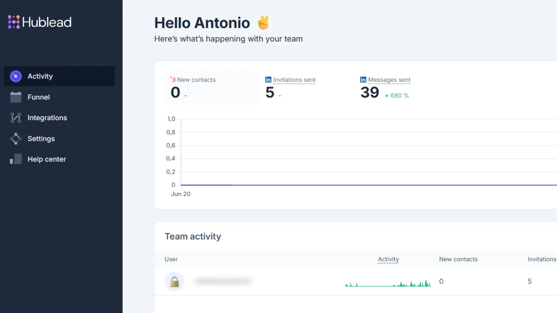This screenshot has height=313, width=557.
Task: Click the Integrations sidebar icon
Action: (16, 118)
